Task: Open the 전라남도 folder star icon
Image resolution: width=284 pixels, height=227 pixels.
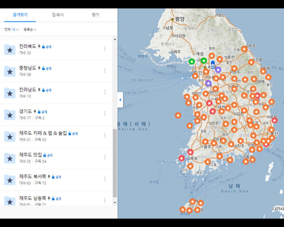Action: click(10, 93)
